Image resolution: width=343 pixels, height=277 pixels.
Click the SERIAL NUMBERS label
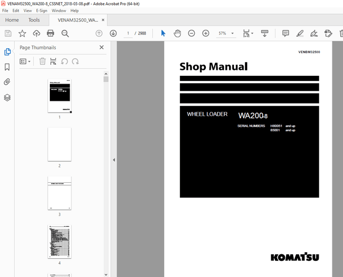point(251,126)
